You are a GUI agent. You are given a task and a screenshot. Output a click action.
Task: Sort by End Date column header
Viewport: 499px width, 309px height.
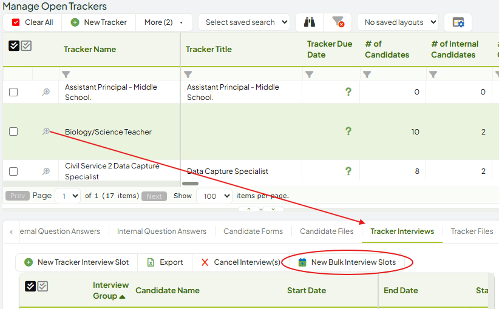401,290
